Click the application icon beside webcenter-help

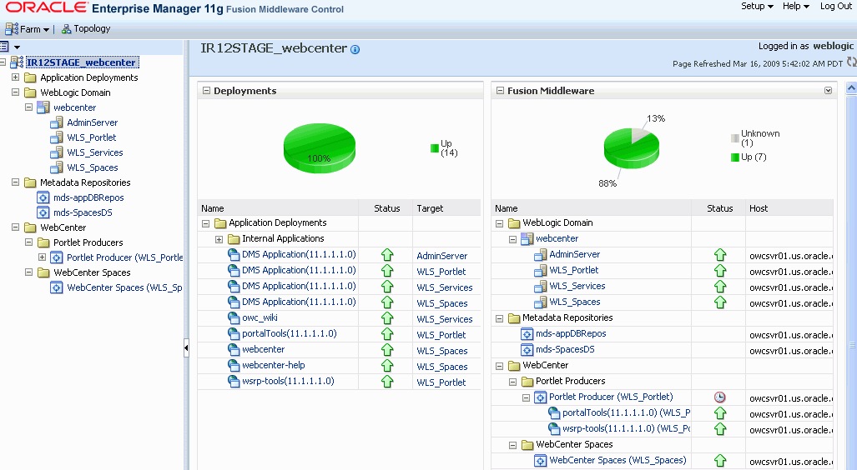[x=234, y=365]
